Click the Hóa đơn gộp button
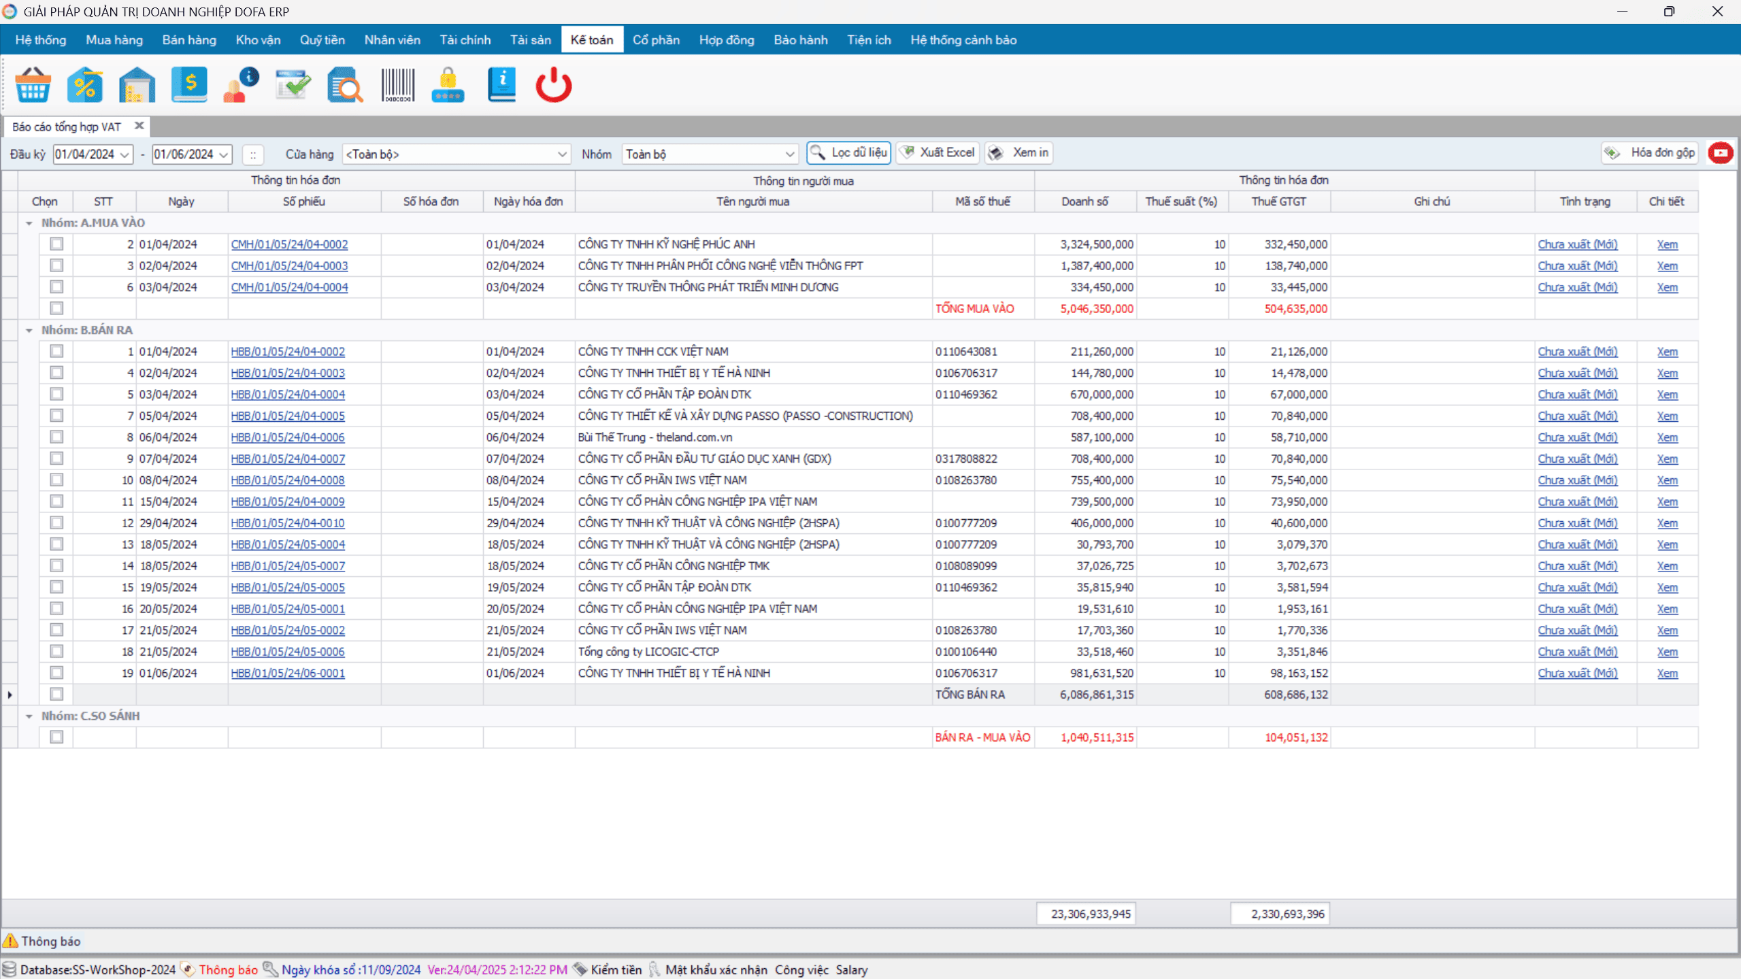 click(1651, 153)
